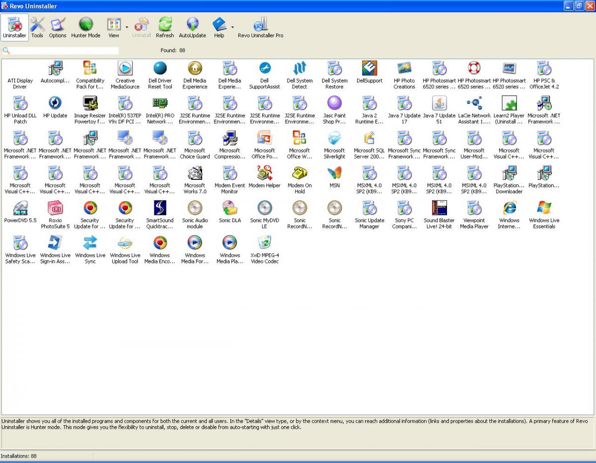
Task: Select Microsoft Choice Guard icon
Action: pos(195,138)
